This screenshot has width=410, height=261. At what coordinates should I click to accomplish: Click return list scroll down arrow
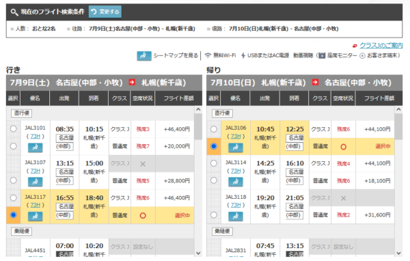click(x=398, y=253)
